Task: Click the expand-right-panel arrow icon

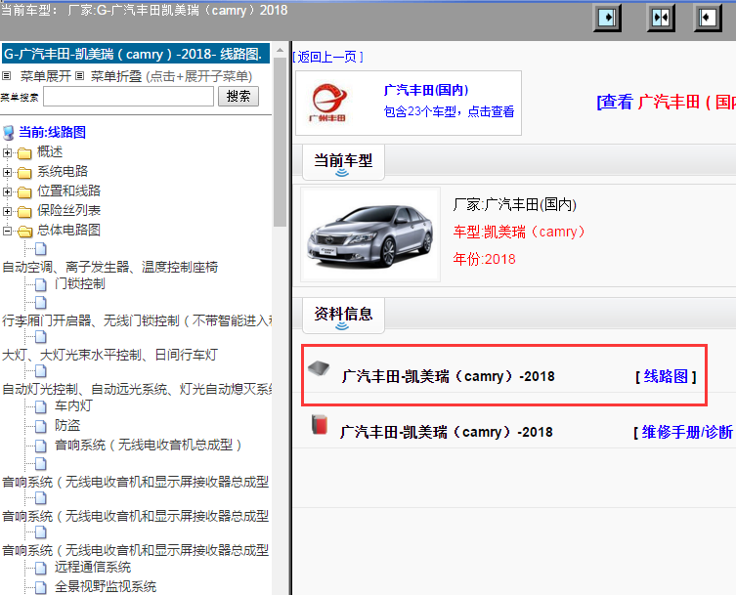Action: [x=607, y=18]
